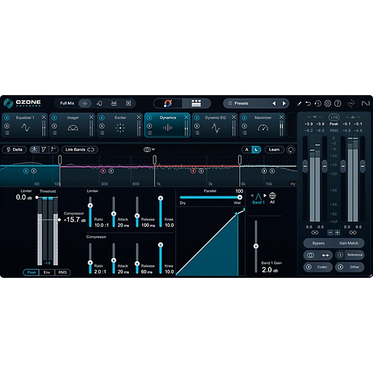Toggle Dither power button

341,267
